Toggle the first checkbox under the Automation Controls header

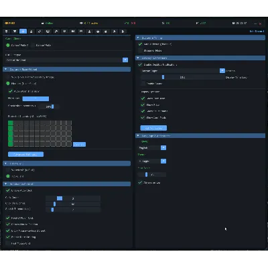tap(8, 190)
